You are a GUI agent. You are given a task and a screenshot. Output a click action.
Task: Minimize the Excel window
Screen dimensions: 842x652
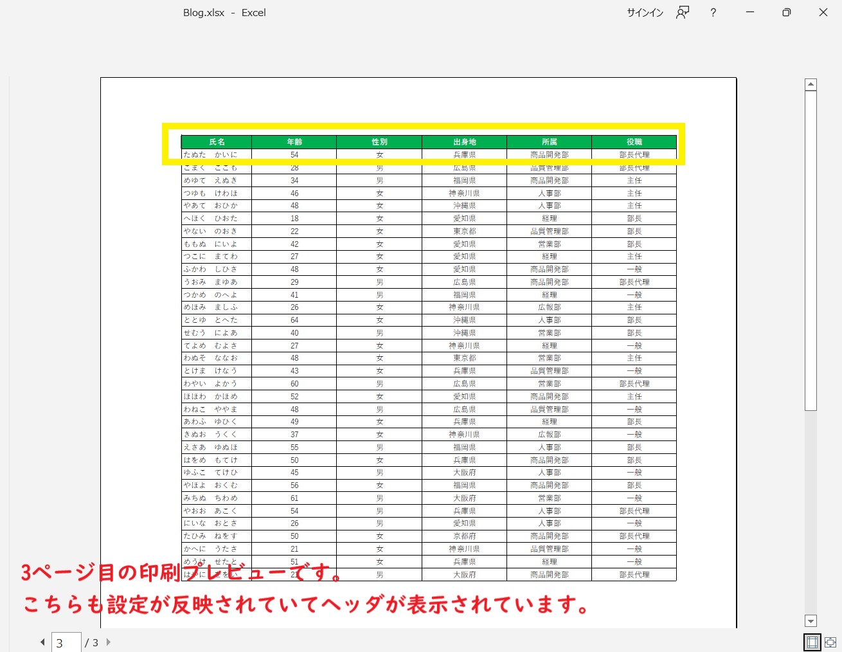click(x=749, y=12)
